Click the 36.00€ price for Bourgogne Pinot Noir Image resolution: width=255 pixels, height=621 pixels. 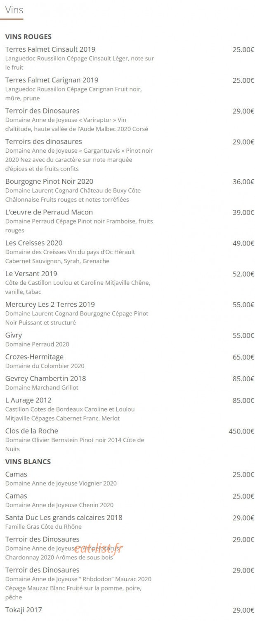(243, 182)
